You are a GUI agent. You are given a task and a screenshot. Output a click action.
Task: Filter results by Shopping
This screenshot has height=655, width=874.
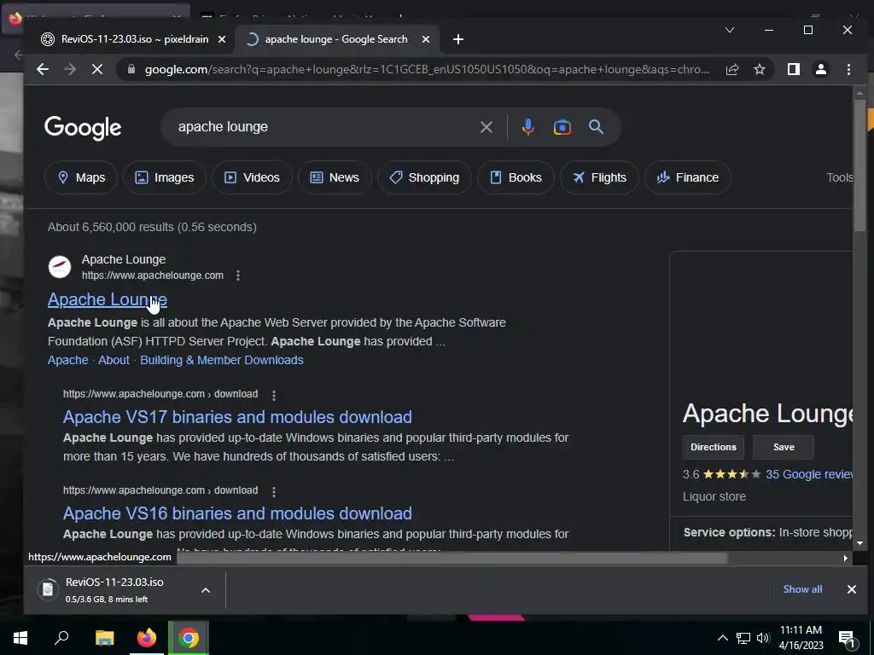coord(424,177)
